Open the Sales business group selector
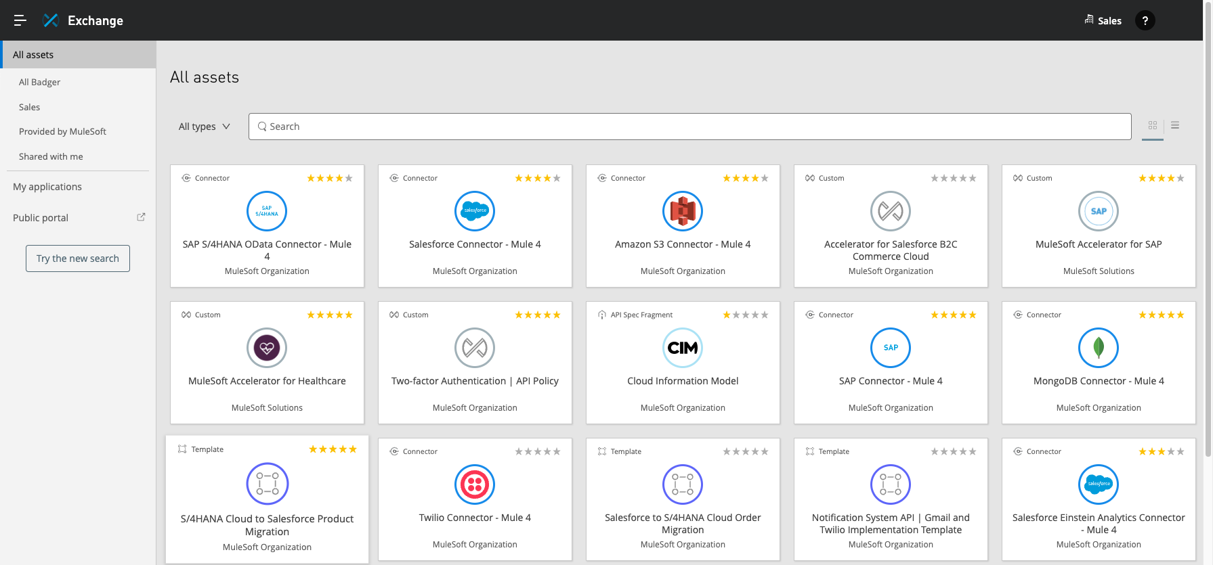1213x565 pixels. tap(1103, 20)
